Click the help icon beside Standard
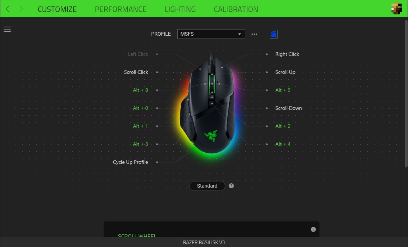The height and width of the screenshot is (247, 408). pos(231,186)
